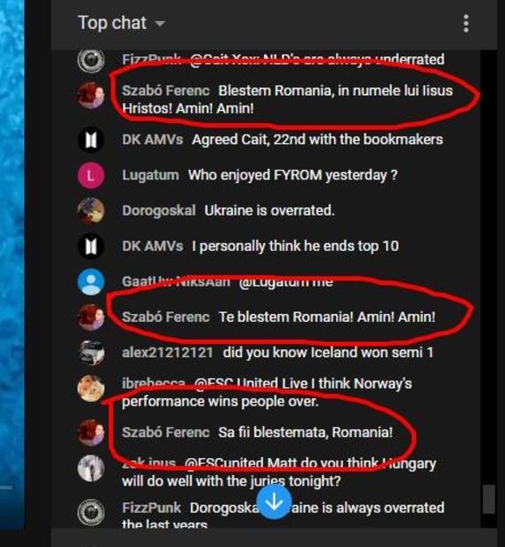This screenshot has height=547, width=505.
Task: Open the chat options three-dot menu
Action: (466, 24)
